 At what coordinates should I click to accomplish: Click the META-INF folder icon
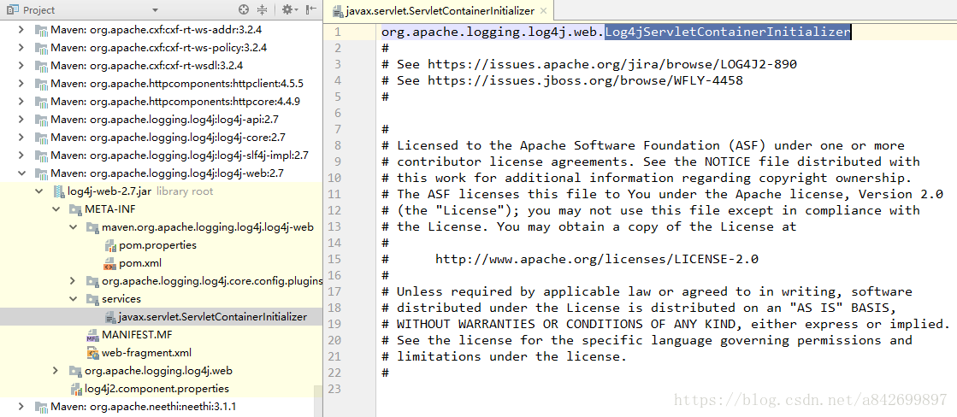pos(75,209)
